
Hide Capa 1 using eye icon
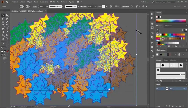(157, 88)
